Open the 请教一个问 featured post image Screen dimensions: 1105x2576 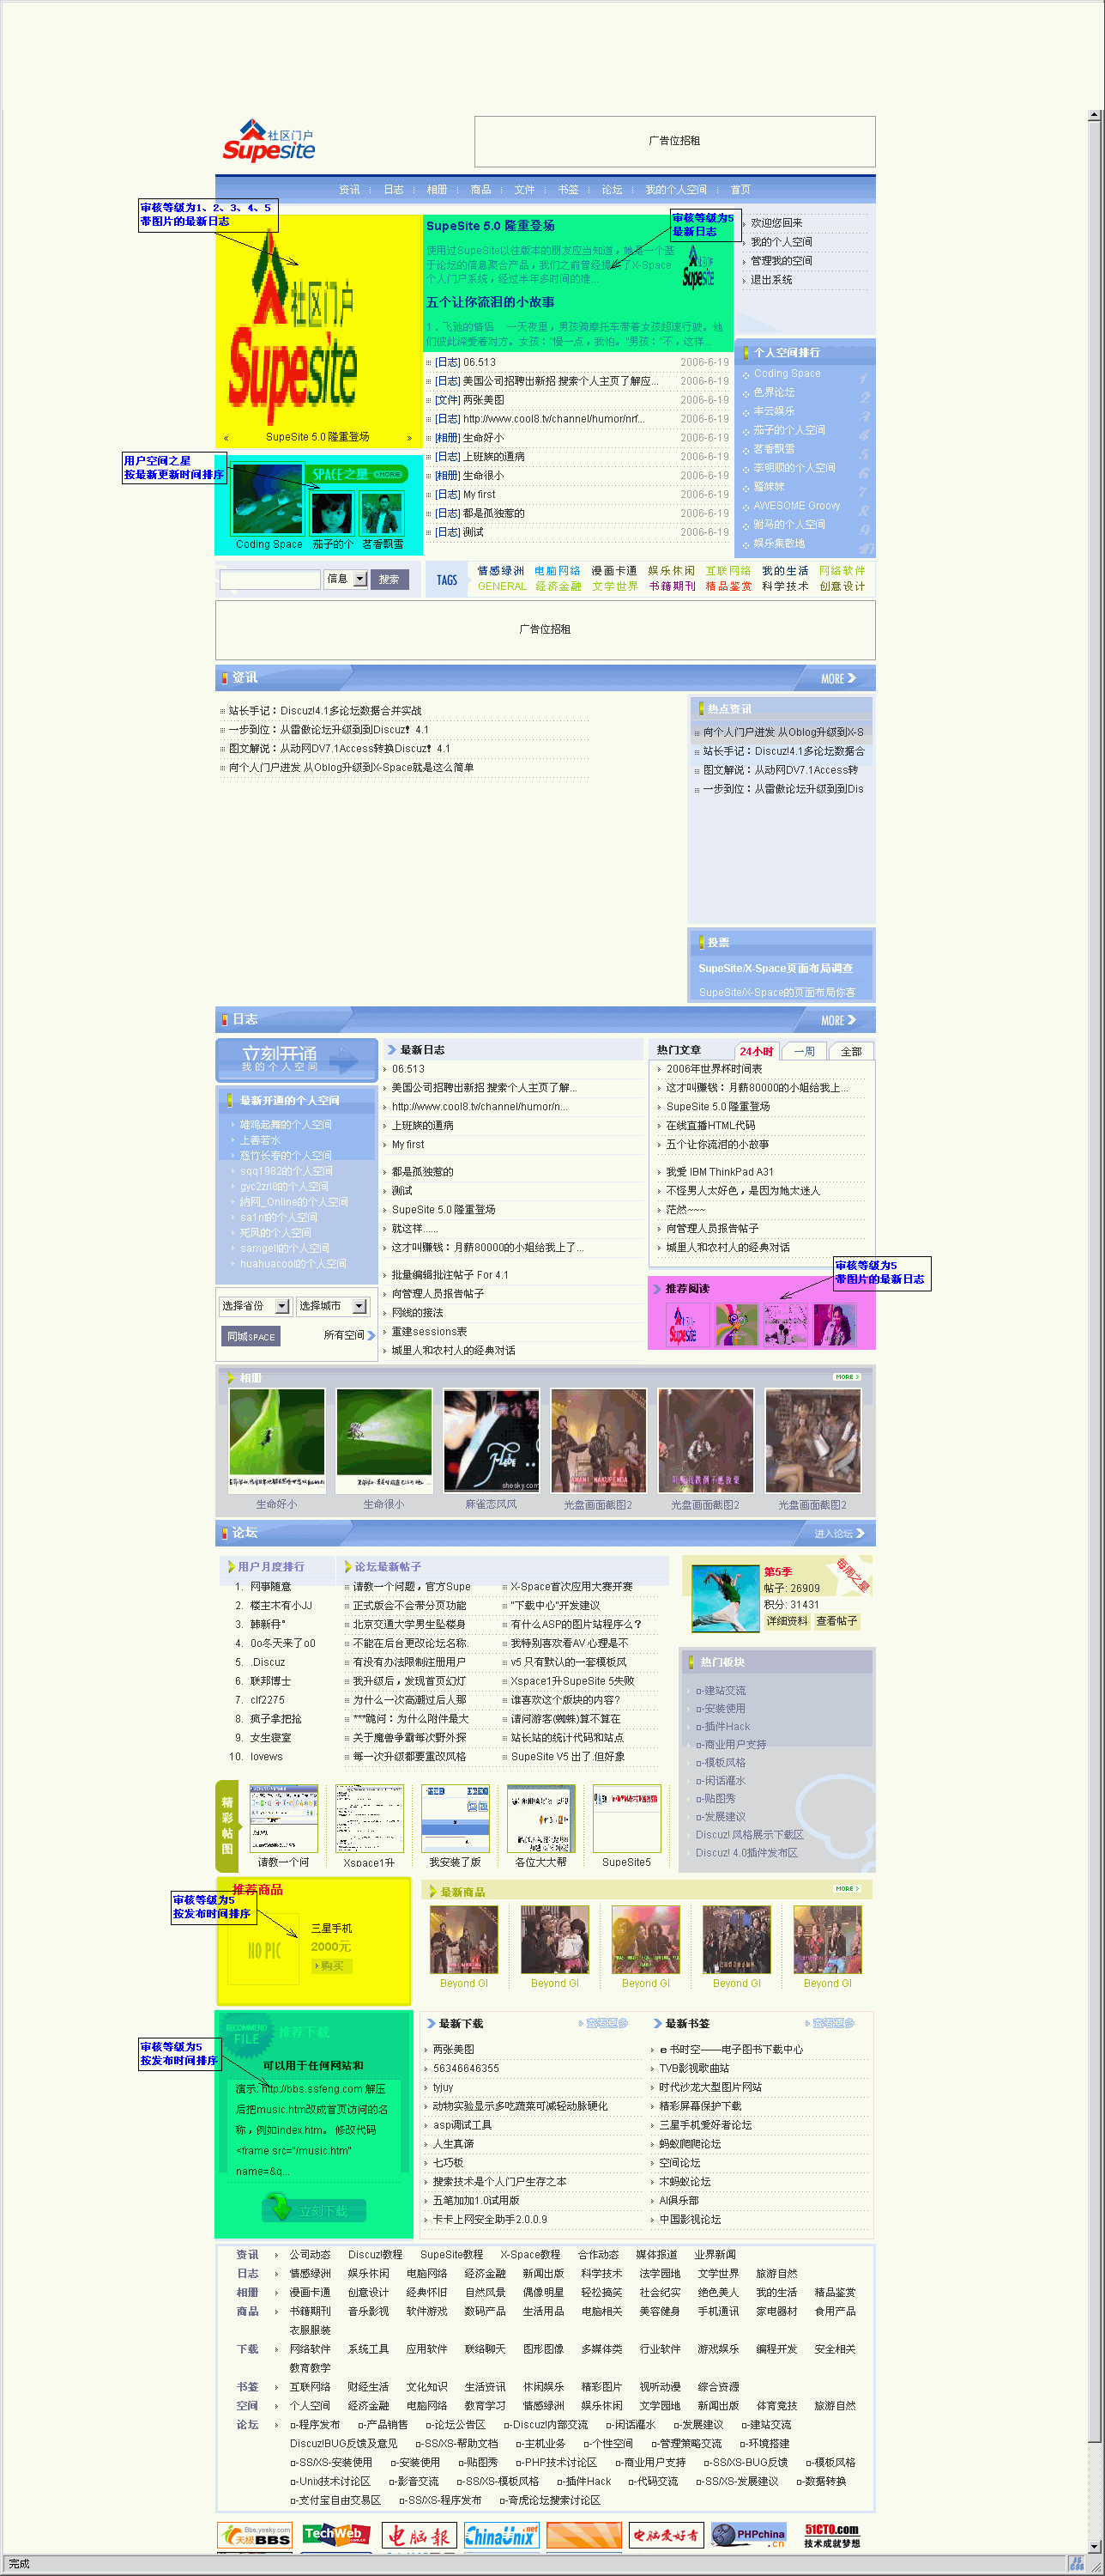click(x=284, y=1819)
